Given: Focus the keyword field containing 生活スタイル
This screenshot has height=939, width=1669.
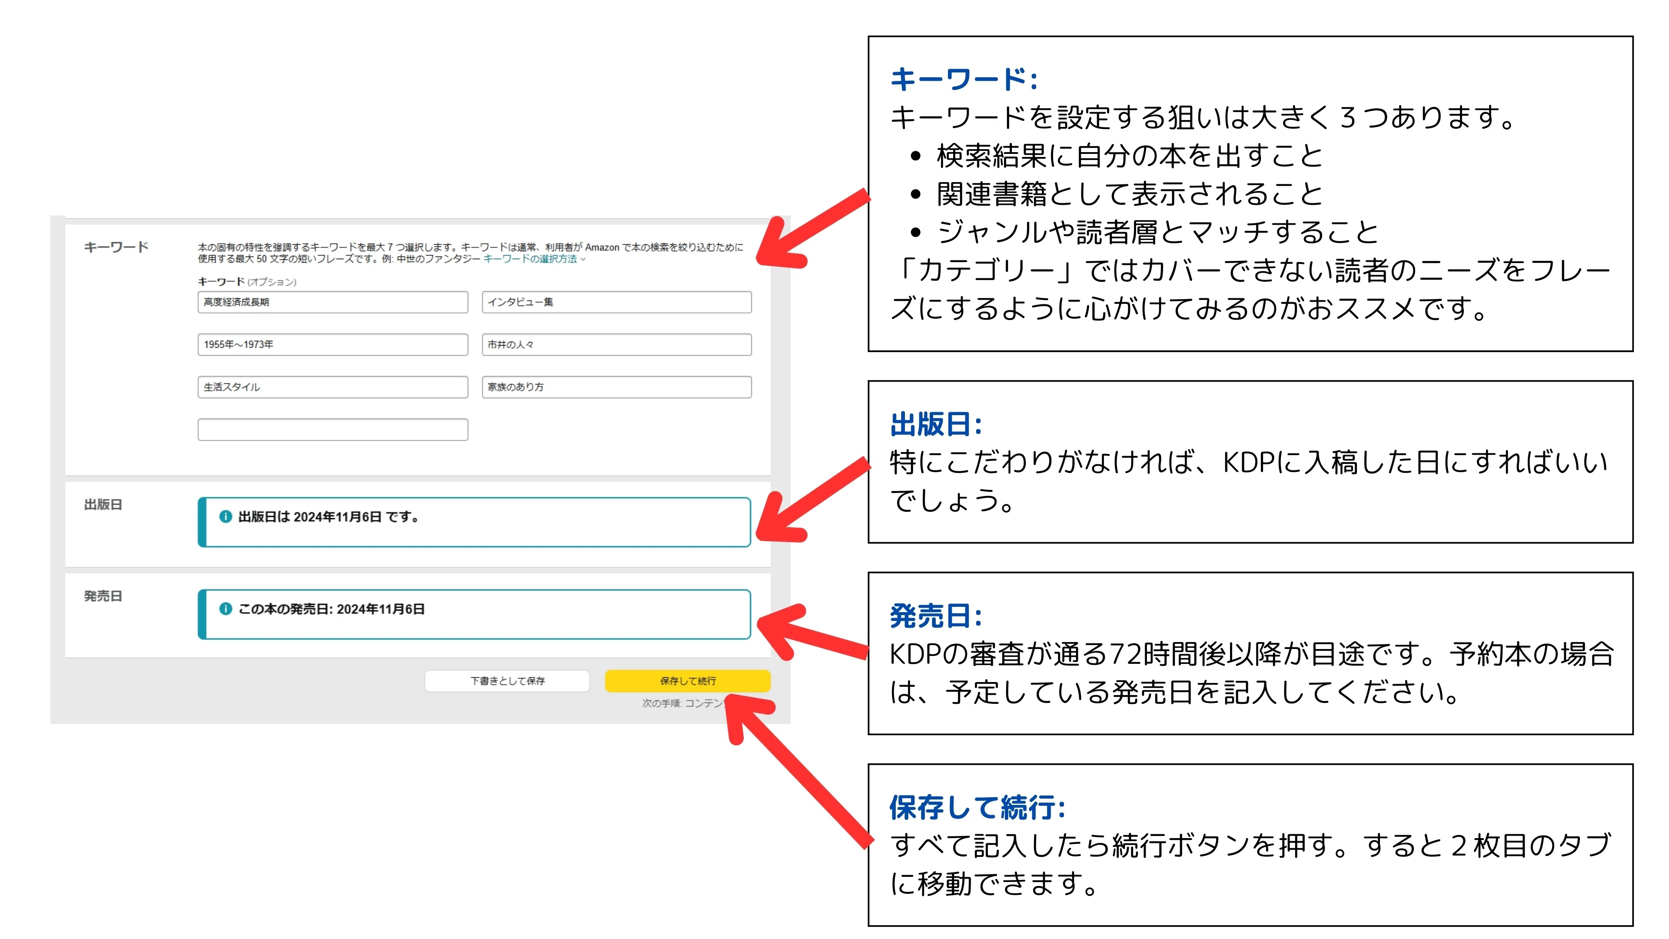Looking at the screenshot, I should (x=332, y=387).
